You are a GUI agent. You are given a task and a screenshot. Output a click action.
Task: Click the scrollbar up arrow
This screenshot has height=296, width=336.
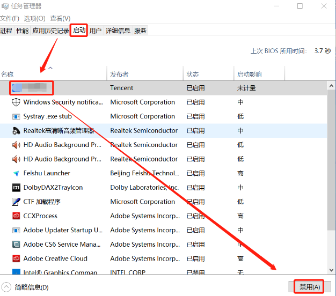(331, 86)
